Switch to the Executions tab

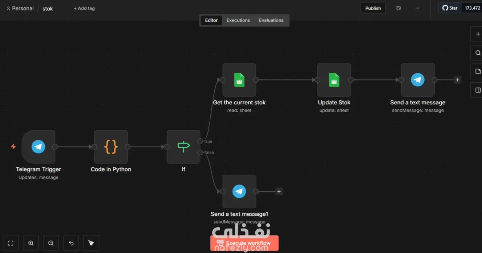[x=238, y=20]
